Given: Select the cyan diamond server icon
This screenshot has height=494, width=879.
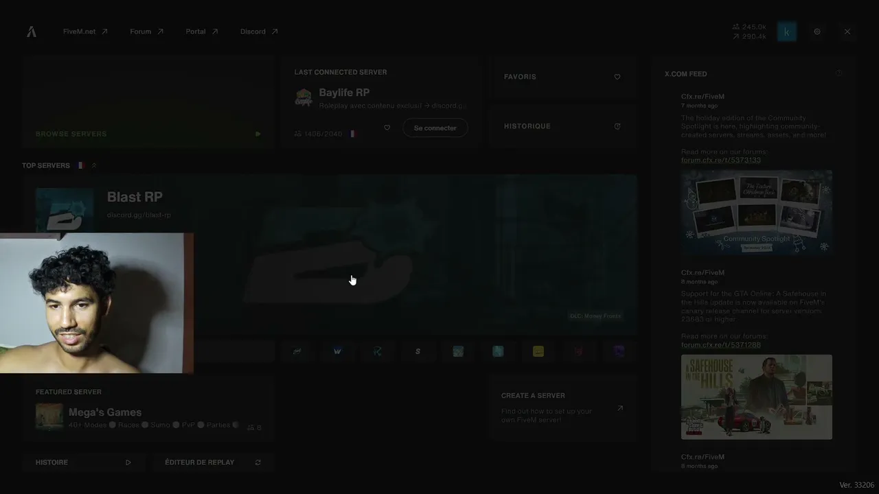Looking at the screenshot, I should [x=498, y=351].
